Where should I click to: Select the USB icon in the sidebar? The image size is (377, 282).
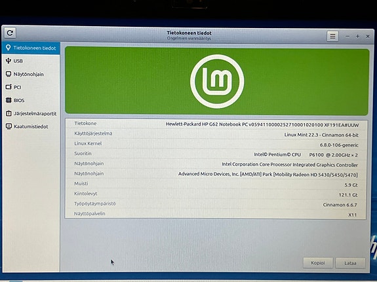tap(9, 61)
